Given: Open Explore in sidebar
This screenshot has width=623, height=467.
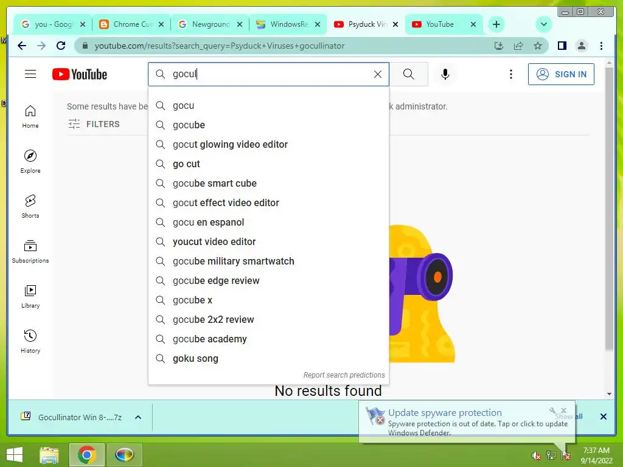Looking at the screenshot, I should (x=30, y=161).
